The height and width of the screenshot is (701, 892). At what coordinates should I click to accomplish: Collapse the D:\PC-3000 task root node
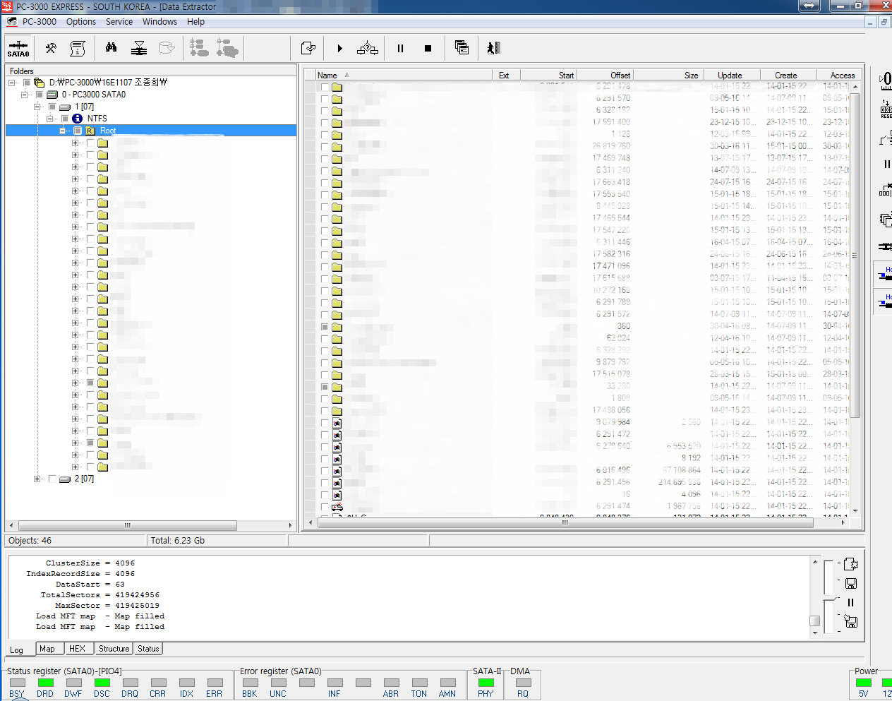coord(12,83)
